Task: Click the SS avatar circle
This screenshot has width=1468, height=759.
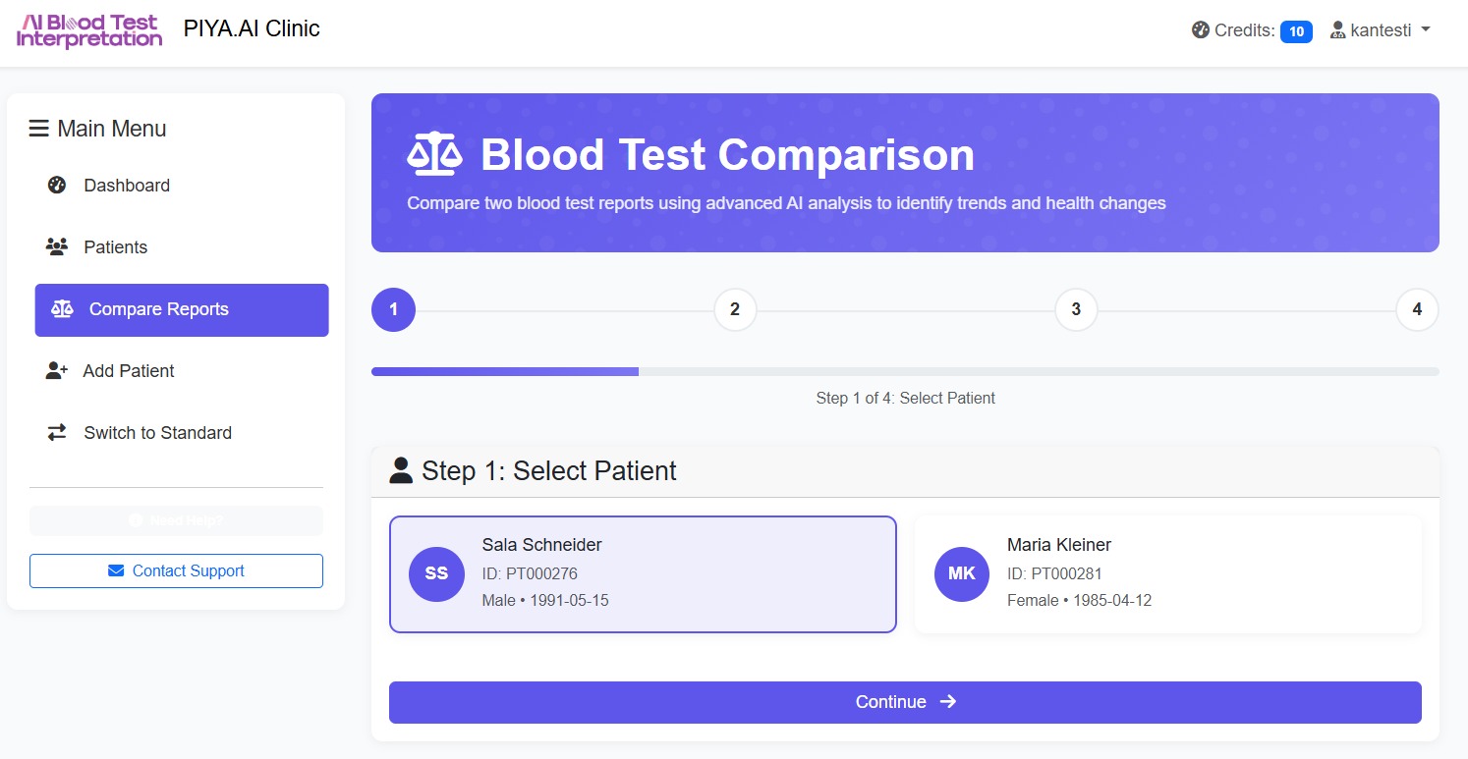Action: 436,574
